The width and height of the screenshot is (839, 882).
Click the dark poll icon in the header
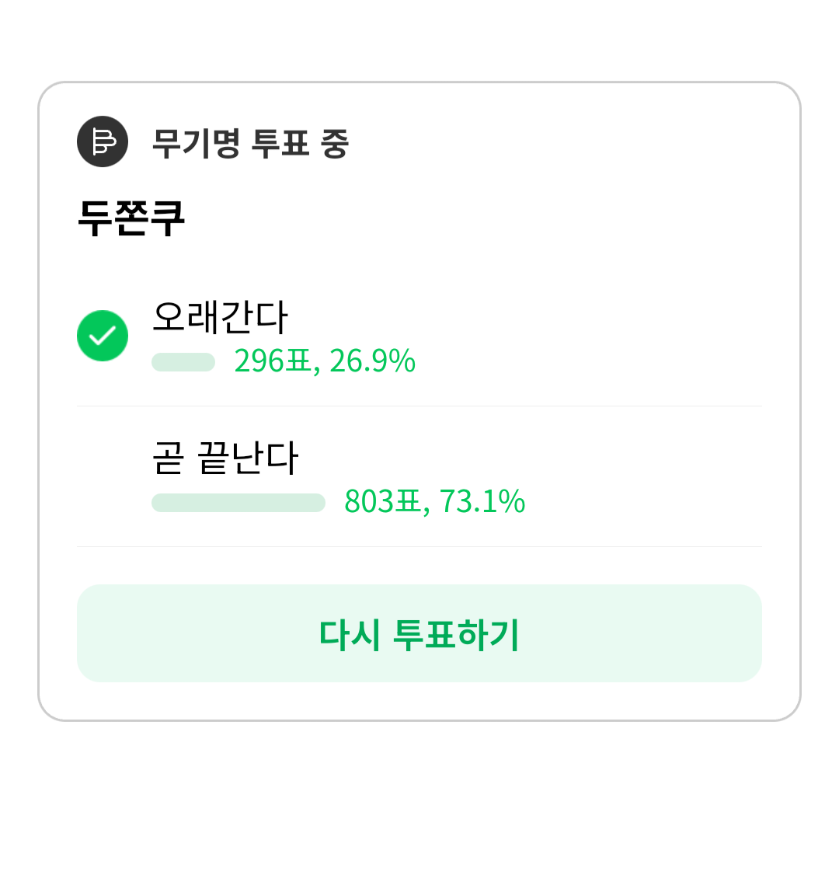click(103, 141)
